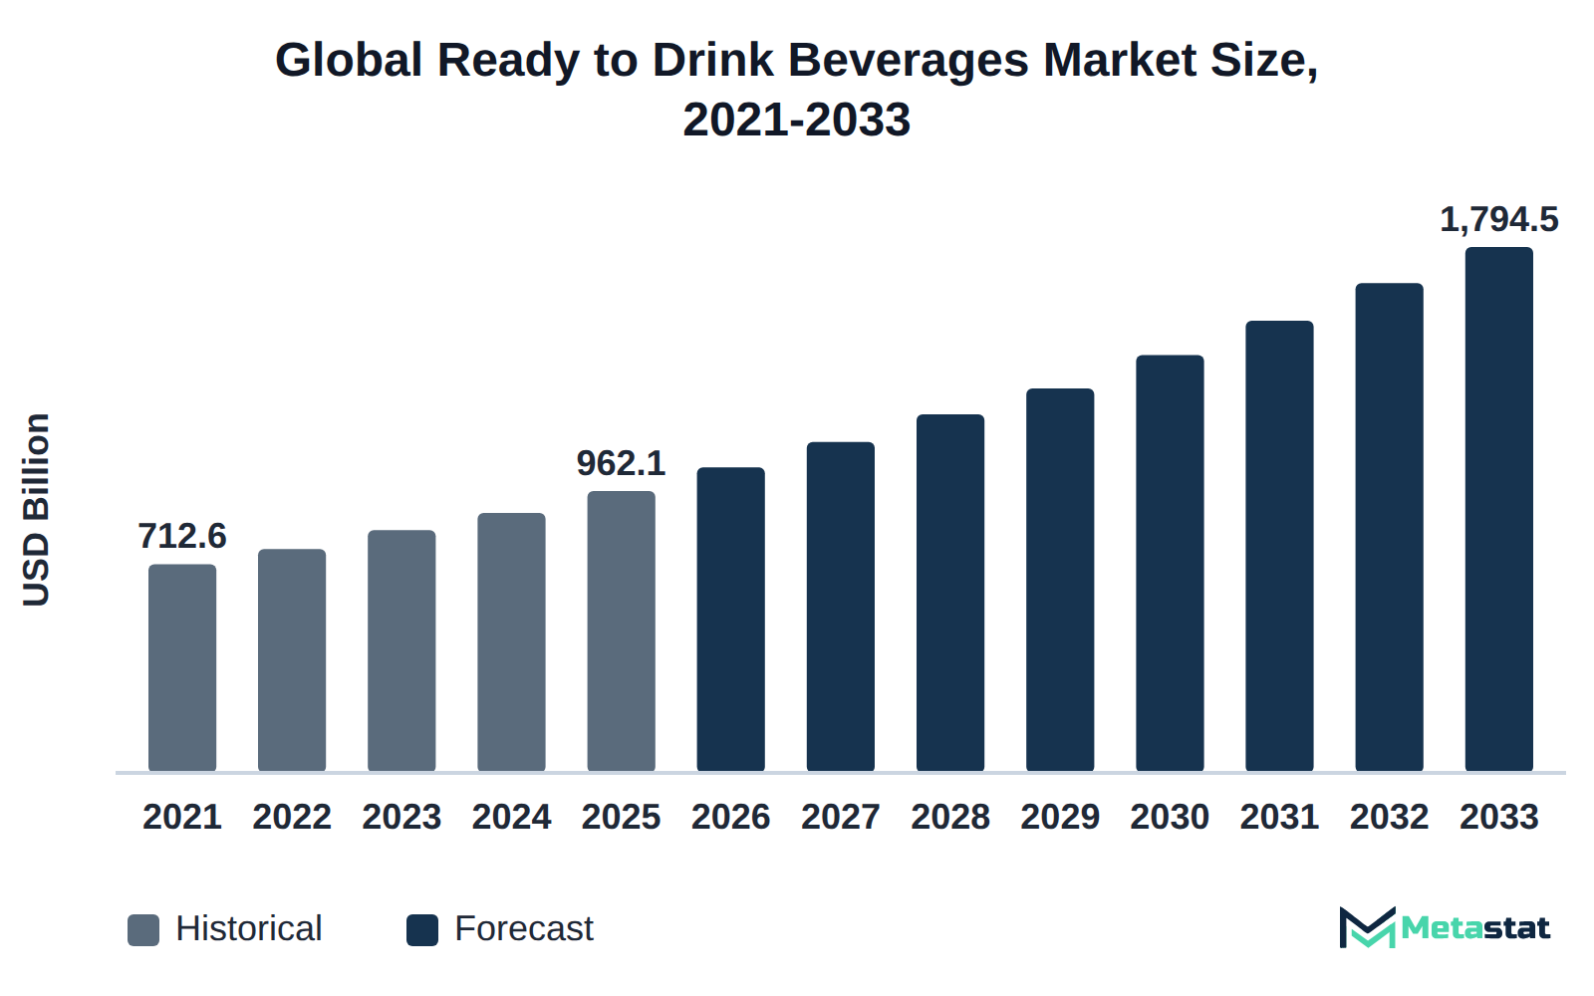Select the "962.1" value label
Image resolution: width=1594 pixels, height=996 pixels.
pos(622,463)
